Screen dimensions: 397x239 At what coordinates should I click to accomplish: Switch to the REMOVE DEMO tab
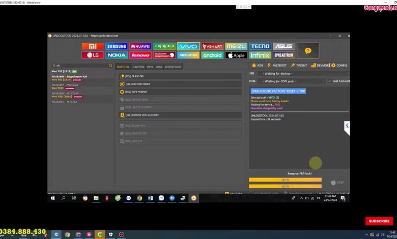coord(173,67)
